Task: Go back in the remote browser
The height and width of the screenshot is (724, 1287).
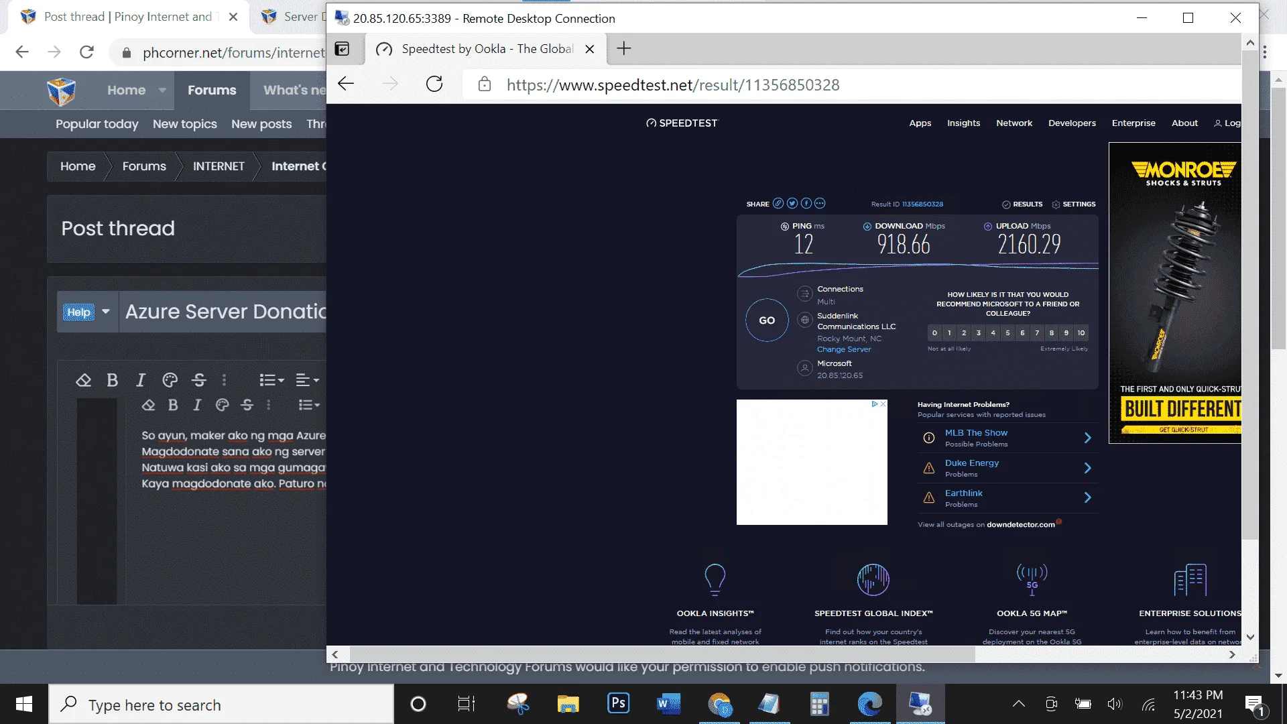Action: (x=346, y=84)
